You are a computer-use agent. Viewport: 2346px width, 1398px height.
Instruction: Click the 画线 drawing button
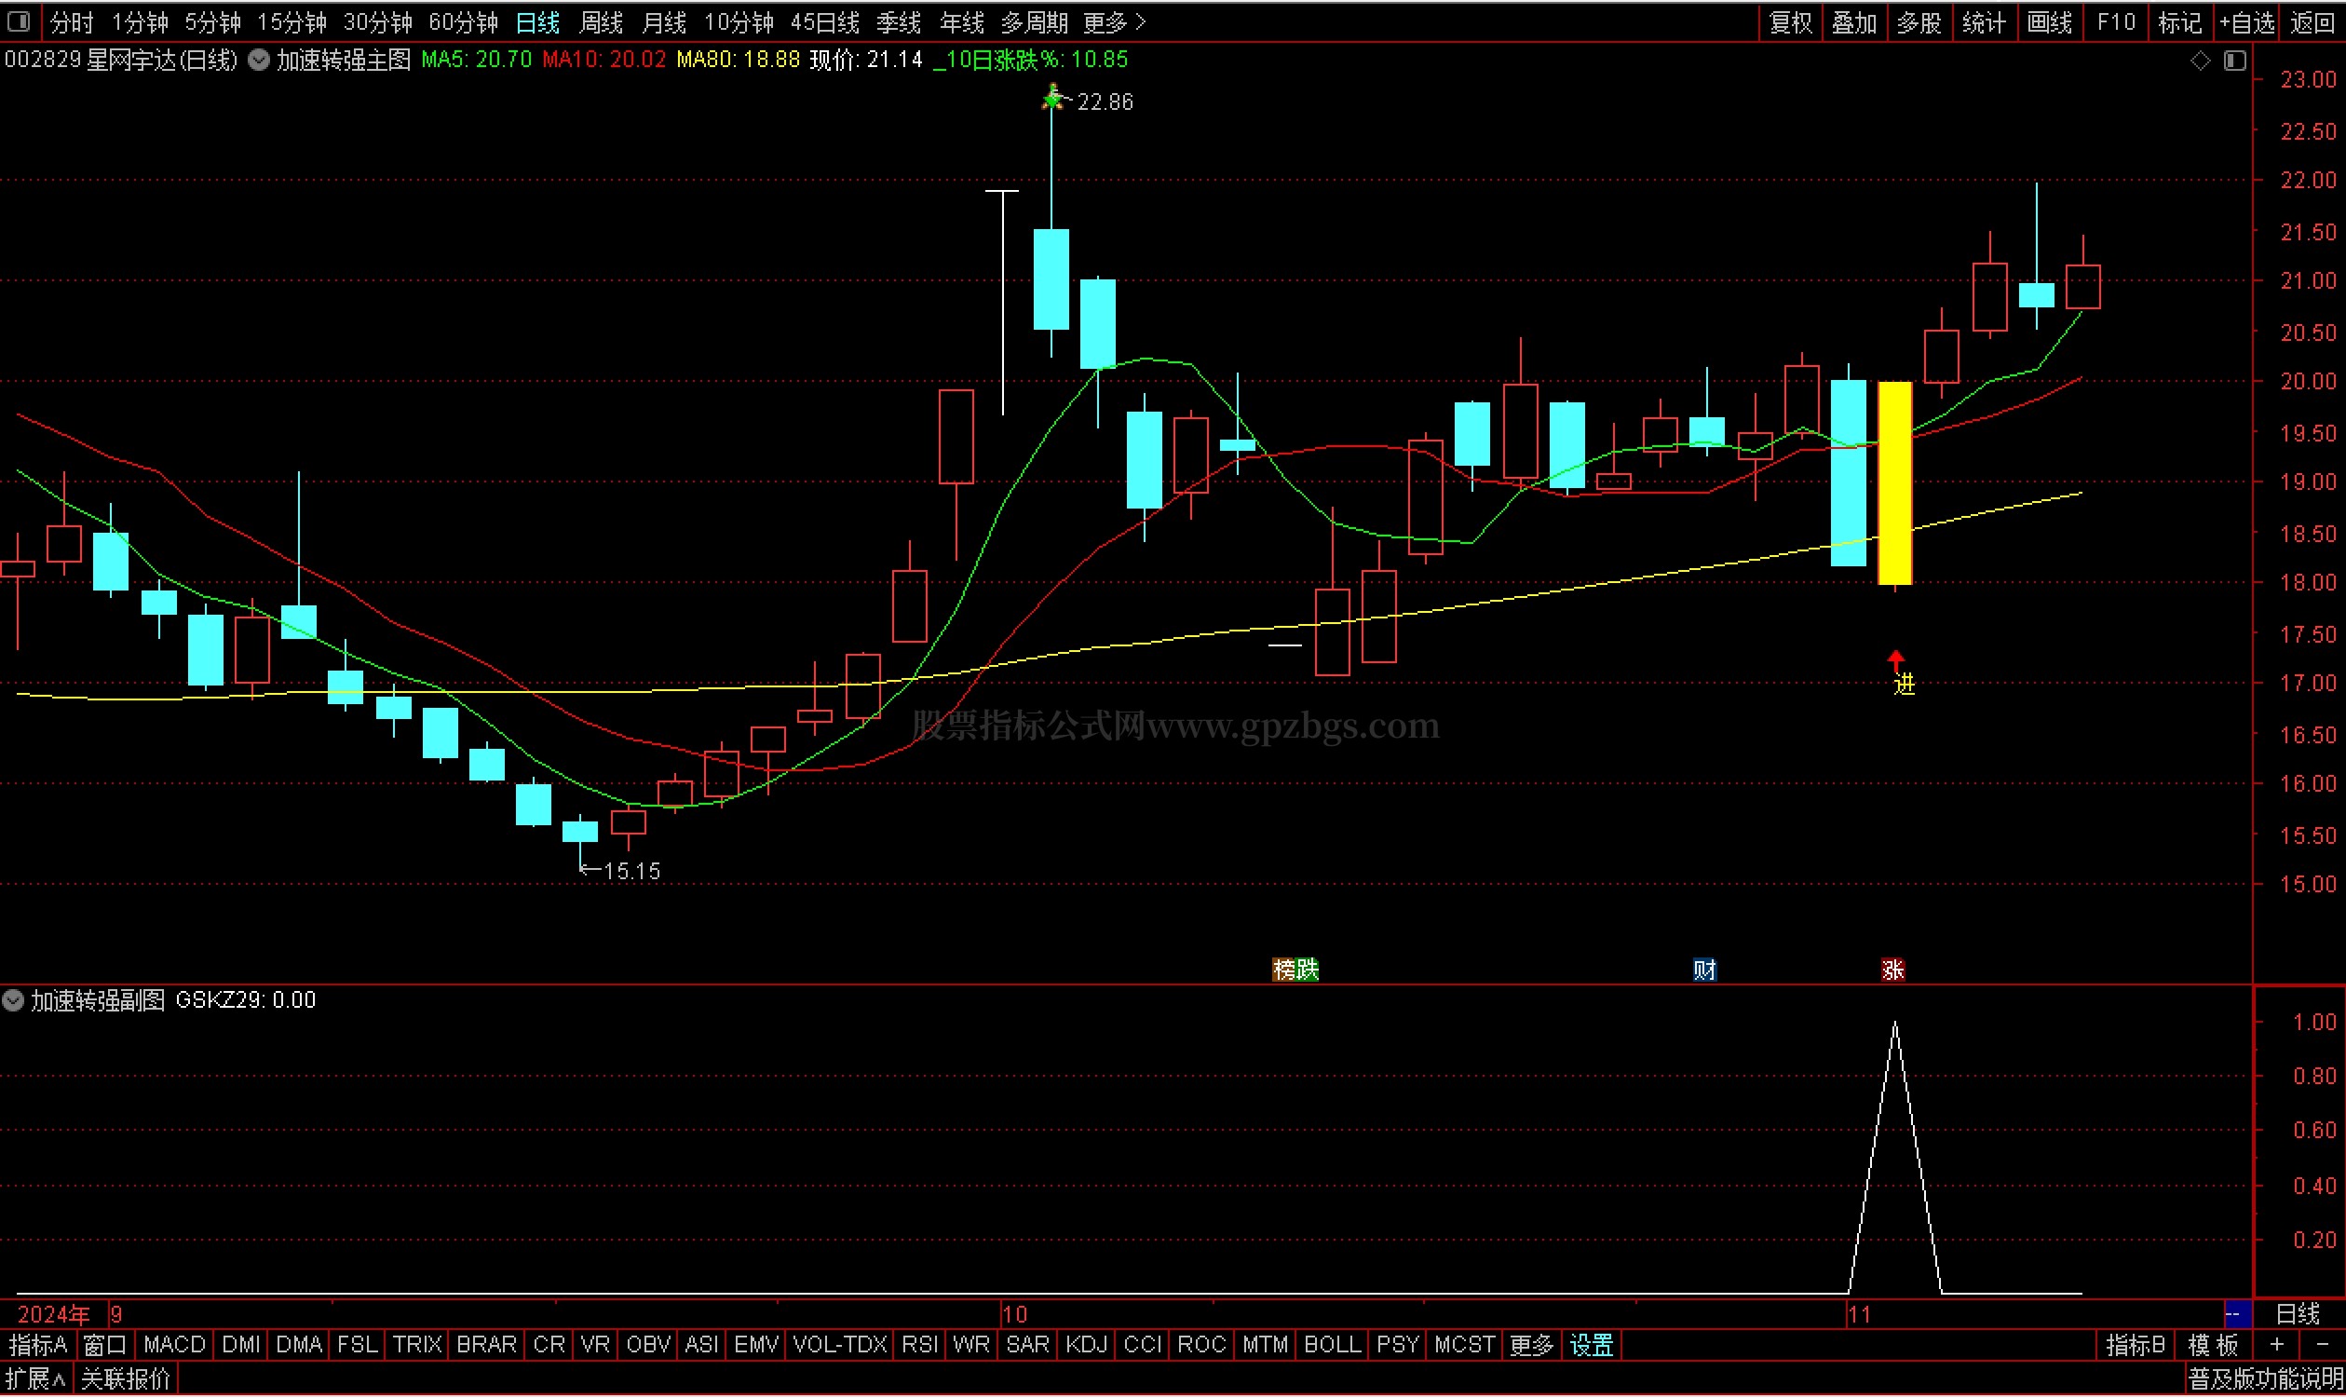coord(2049,21)
